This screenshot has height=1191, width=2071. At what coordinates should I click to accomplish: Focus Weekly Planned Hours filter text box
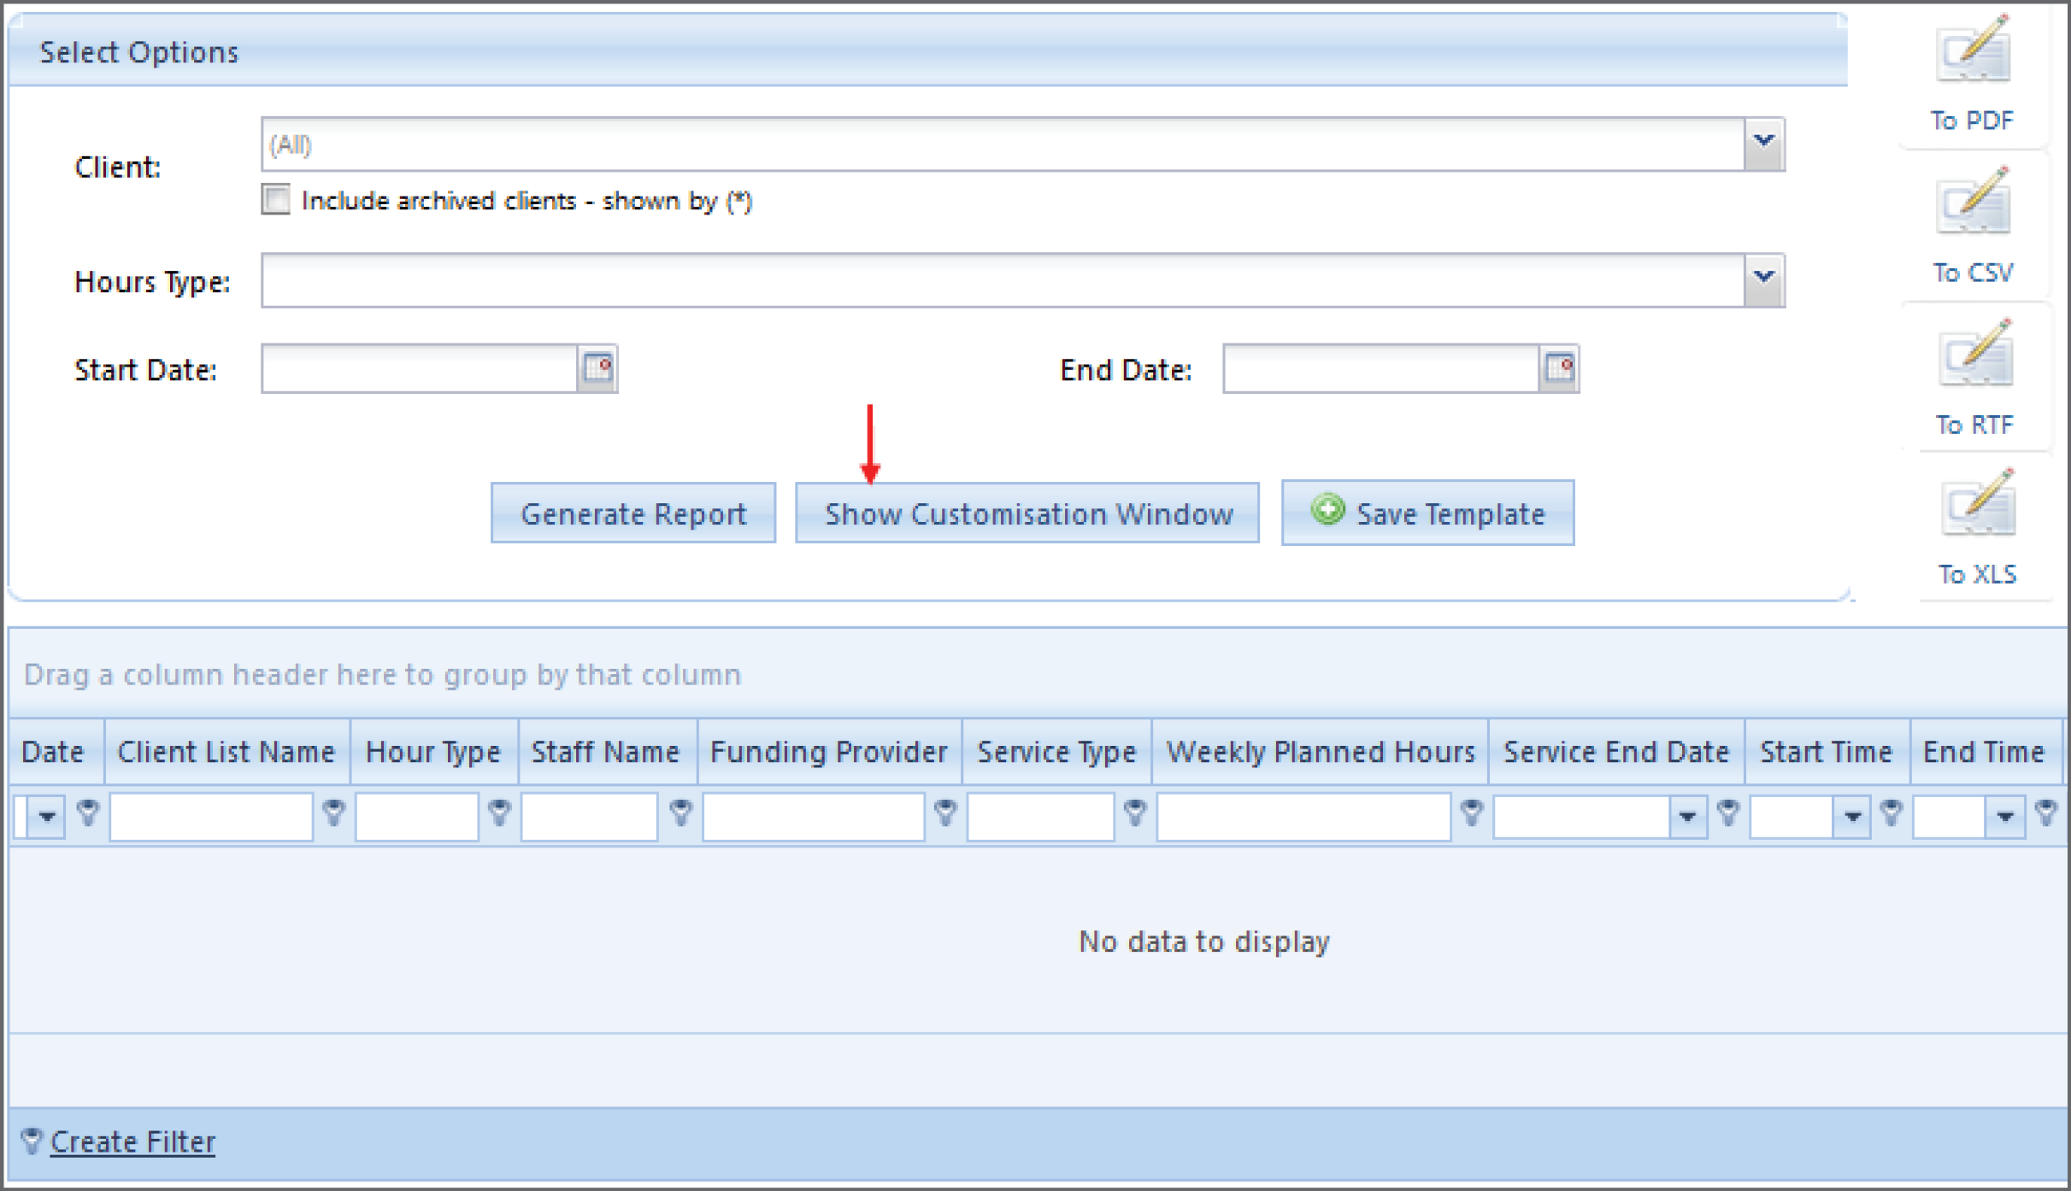coord(1303,817)
